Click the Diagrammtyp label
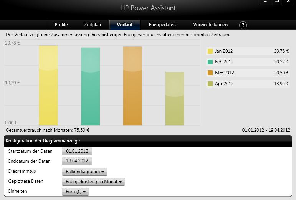 22,171
